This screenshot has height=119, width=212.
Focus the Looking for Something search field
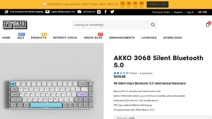click(x=111, y=25)
